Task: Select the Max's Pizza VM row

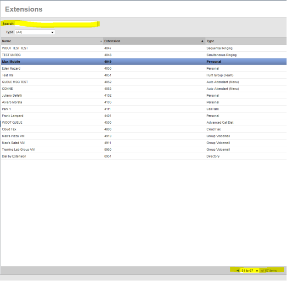Action: pos(144,136)
